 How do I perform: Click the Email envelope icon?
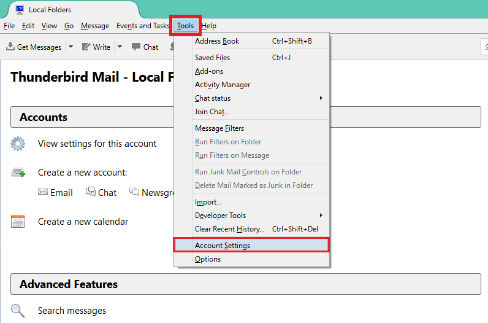point(43,192)
